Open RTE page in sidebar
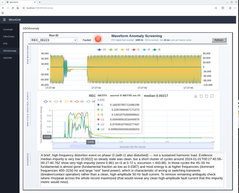This screenshot has height=193, width=239. click(x=10, y=44)
